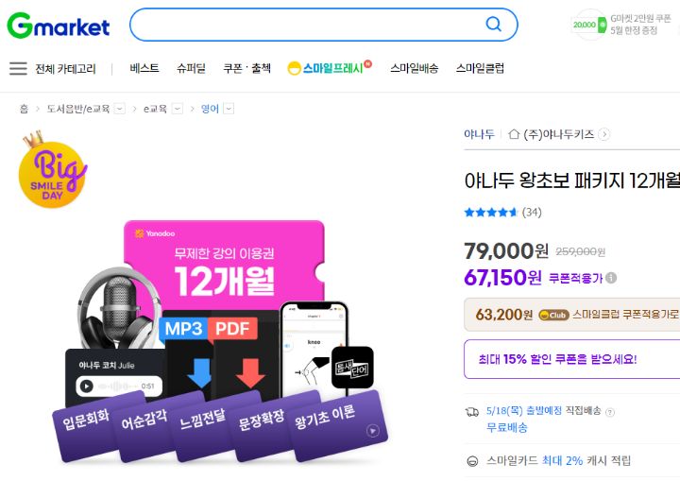The image size is (680, 481).
Task: Open the 야나두 brand link
Action: [x=479, y=134]
